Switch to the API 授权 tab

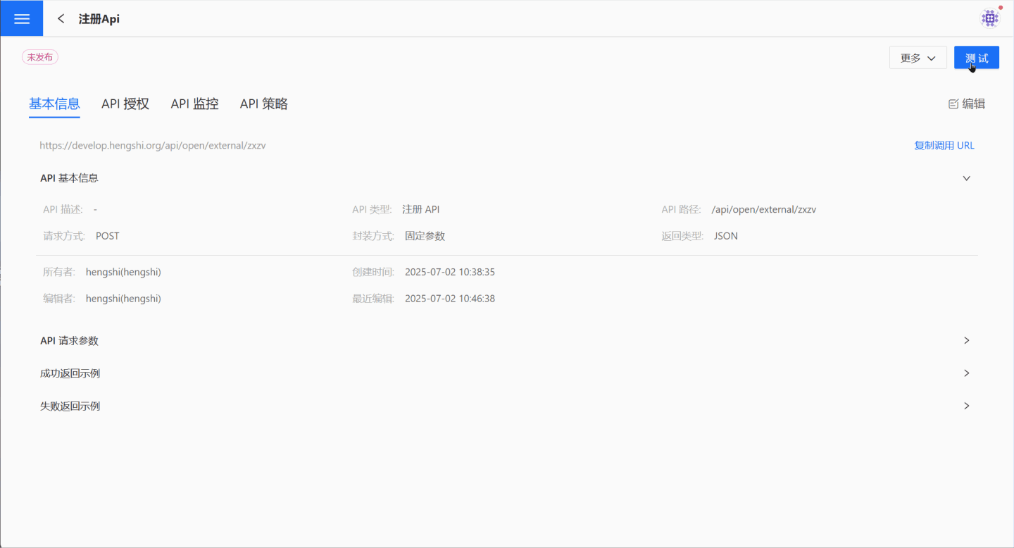point(125,104)
